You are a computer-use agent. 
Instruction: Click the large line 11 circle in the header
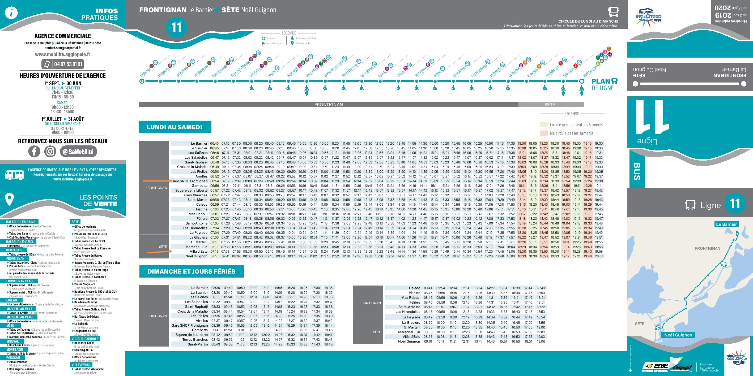point(176,27)
